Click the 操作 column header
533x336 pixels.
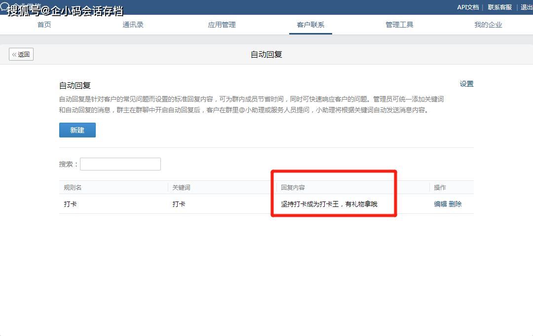440,187
